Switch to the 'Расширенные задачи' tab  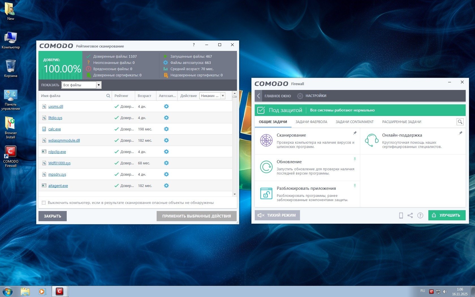[401, 122]
